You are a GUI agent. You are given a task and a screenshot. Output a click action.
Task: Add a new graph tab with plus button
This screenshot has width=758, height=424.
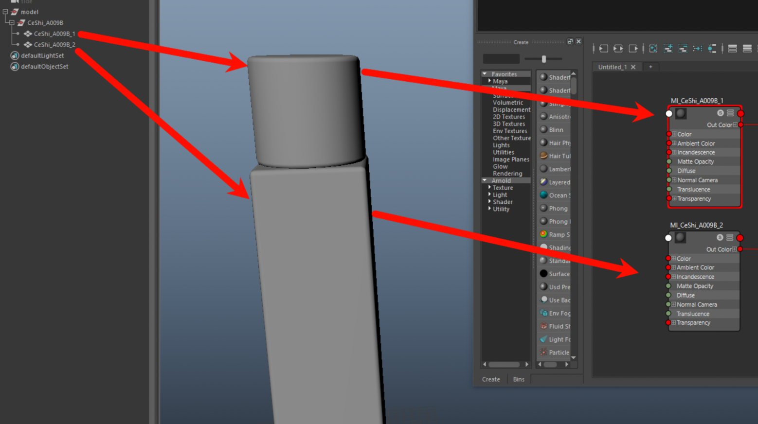tap(650, 67)
